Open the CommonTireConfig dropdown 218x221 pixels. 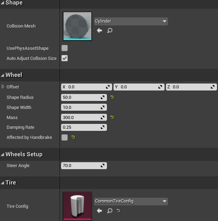[131, 201]
